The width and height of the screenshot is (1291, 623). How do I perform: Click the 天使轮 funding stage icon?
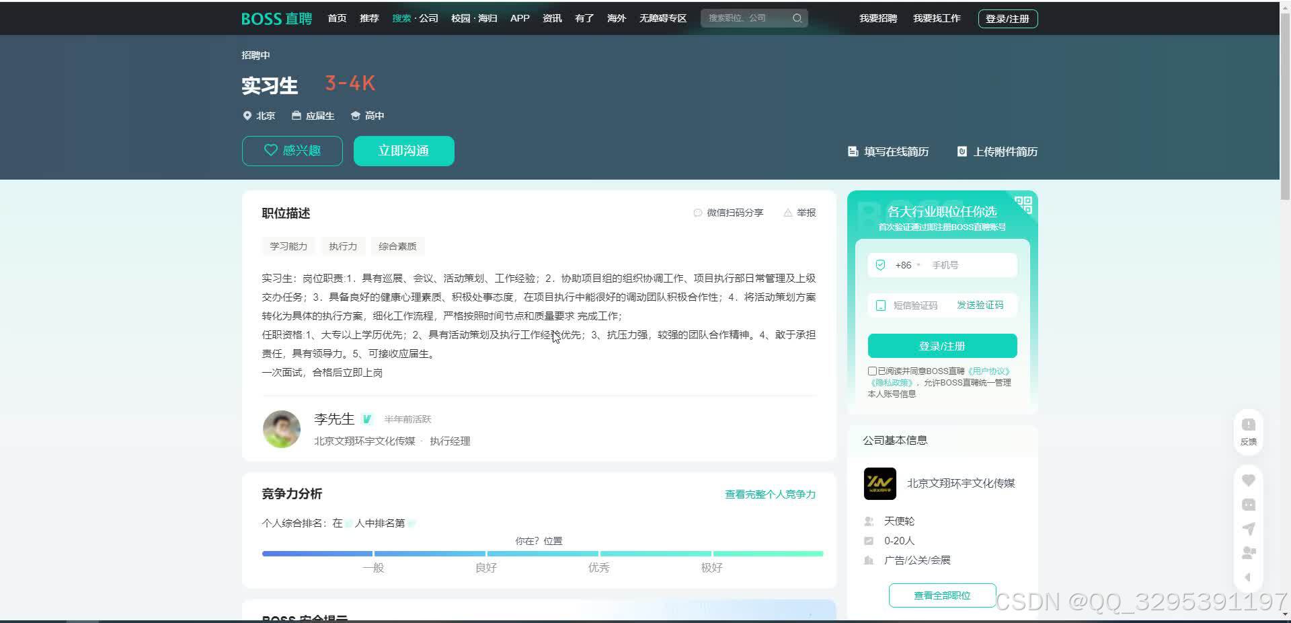point(869,521)
